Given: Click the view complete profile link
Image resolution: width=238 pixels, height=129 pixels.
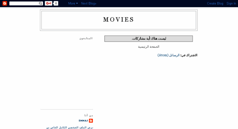Looking at the screenshot, I should 70,127.
